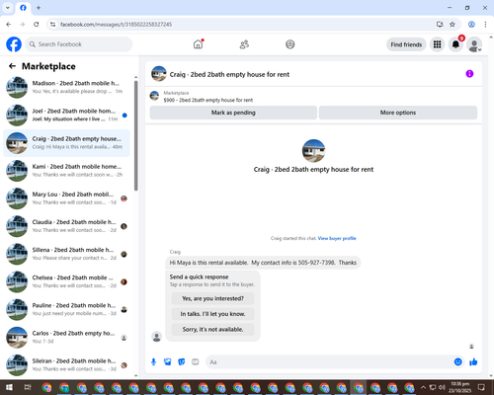Image resolution: width=494 pixels, height=395 pixels.
Task: Bookmark this page with the star icon
Action: coord(453,24)
